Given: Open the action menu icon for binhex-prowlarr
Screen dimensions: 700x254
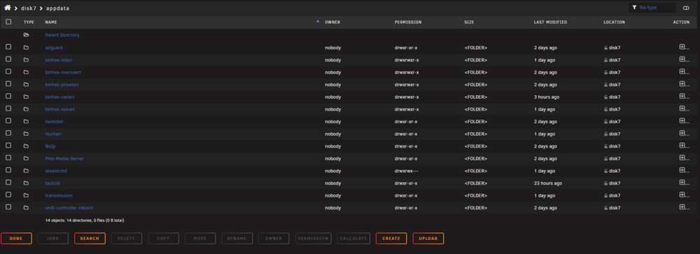Looking at the screenshot, I should point(682,84).
